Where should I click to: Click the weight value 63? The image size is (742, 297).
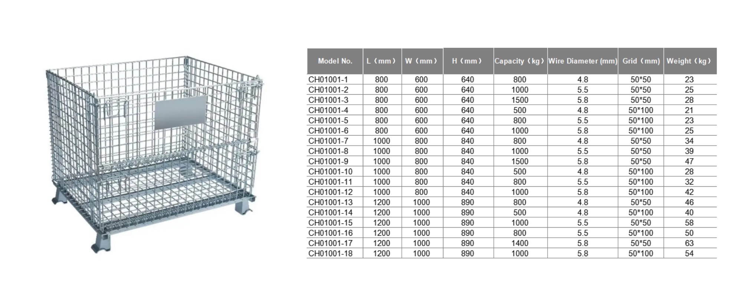(689, 243)
